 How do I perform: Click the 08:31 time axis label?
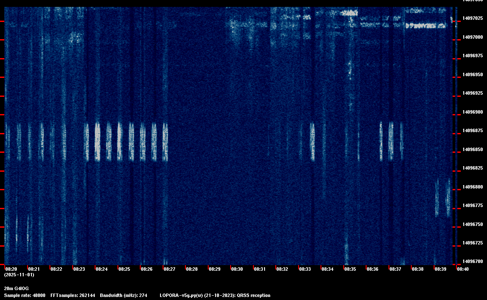260,269
